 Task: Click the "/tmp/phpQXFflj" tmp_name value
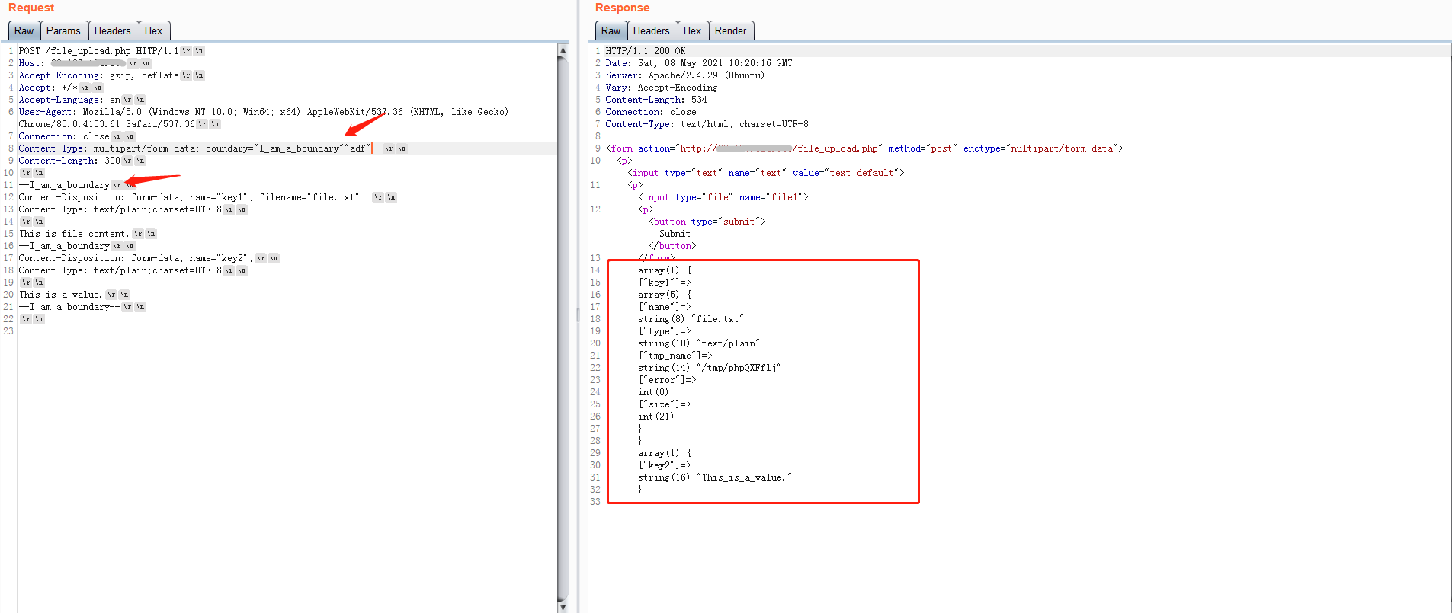[739, 368]
